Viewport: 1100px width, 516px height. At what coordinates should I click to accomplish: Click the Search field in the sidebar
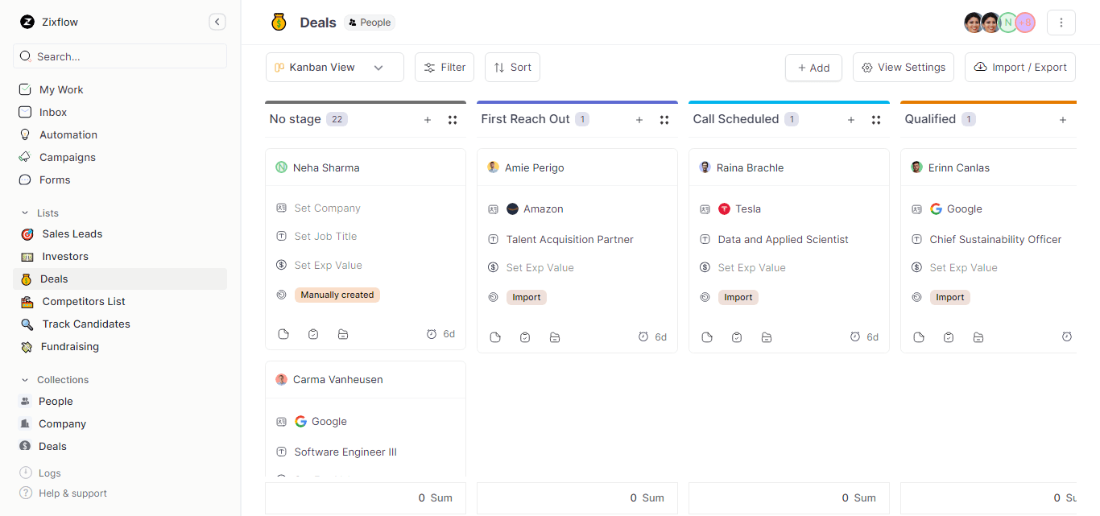[119, 56]
